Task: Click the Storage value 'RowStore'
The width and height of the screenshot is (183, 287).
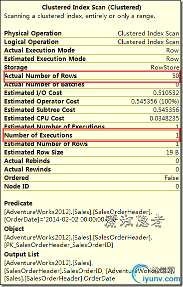Action: tap(165, 67)
